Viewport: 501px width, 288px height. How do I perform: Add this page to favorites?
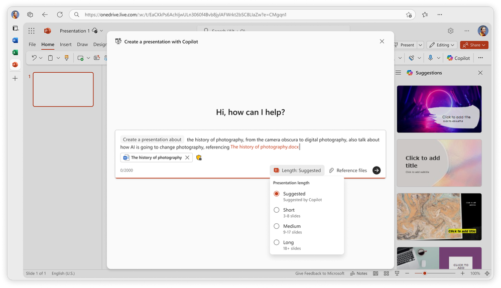point(409,15)
